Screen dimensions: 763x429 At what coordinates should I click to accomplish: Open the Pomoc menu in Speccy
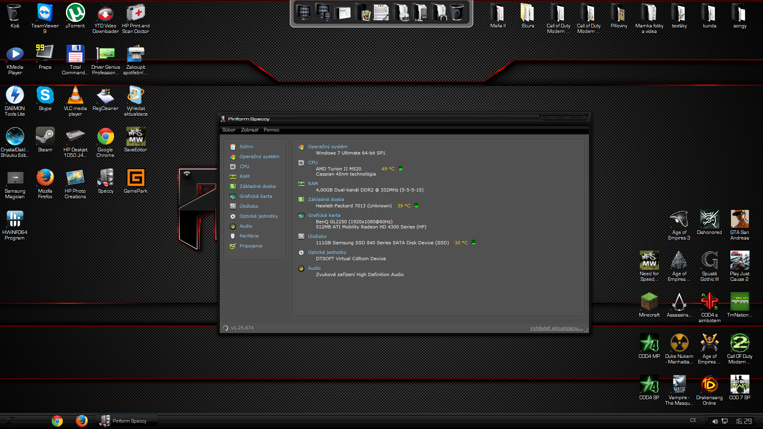(271, 130)
